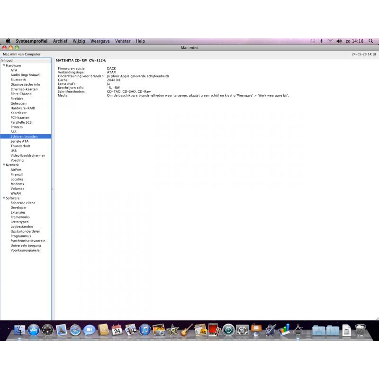Open Time Machine dock icon
Screen dimensions: 379x379
tap(228, 330)
